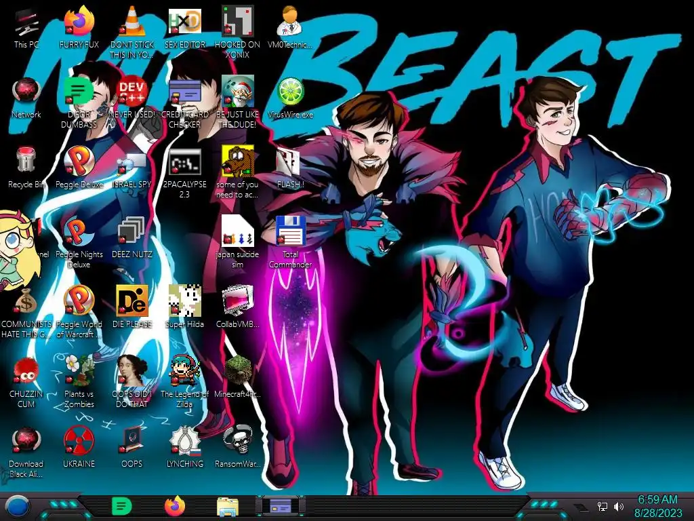694x521 pixels.
Task: Select the Network desktop icon
Action: 26,91
